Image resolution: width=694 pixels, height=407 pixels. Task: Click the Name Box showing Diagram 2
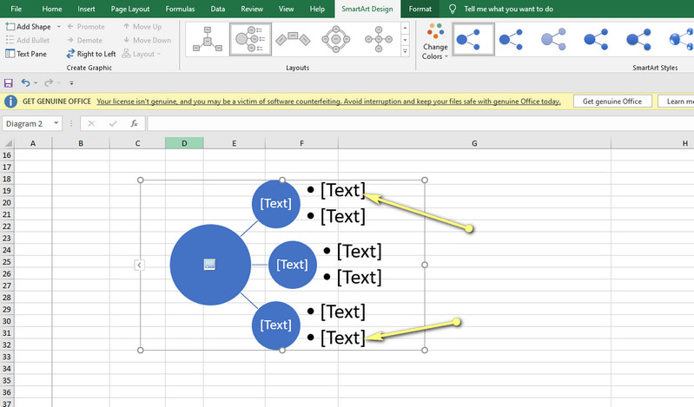pyautogui.click(x=27, y=123)
